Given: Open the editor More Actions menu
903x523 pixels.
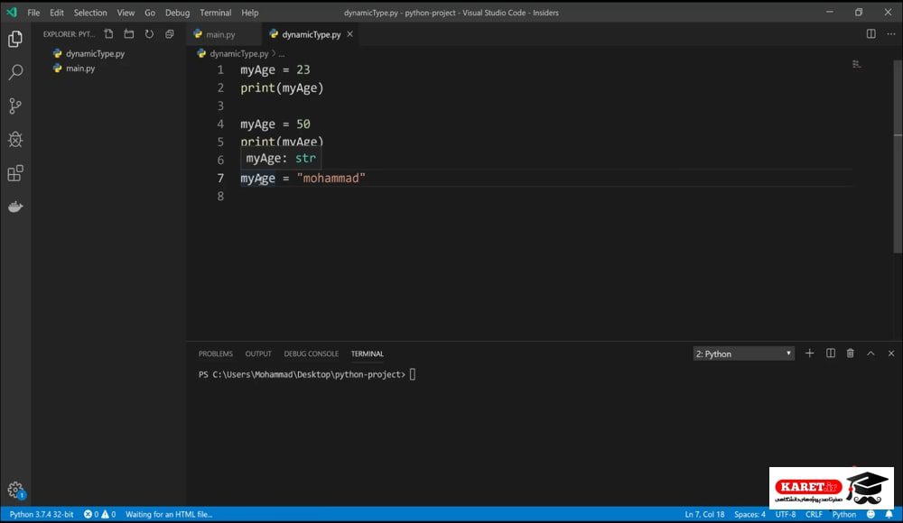Looking at the screenshot, I should pyautogui.click(x=891, y=34).
